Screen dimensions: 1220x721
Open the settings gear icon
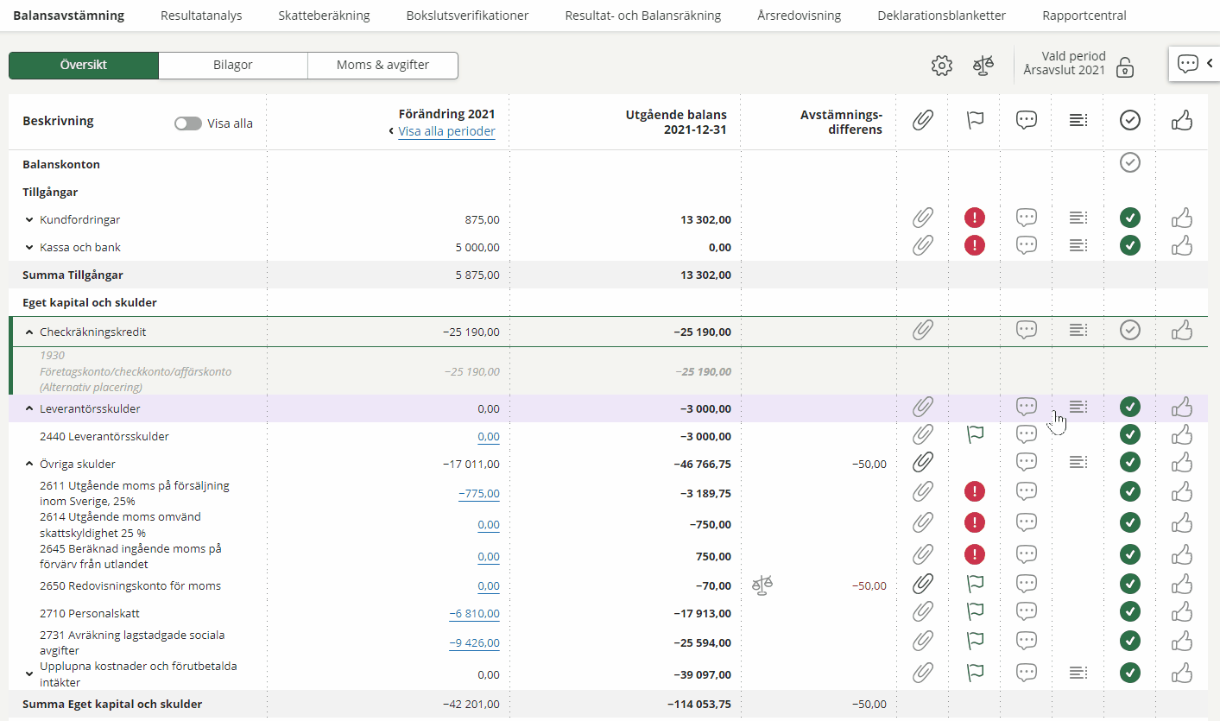941,66
